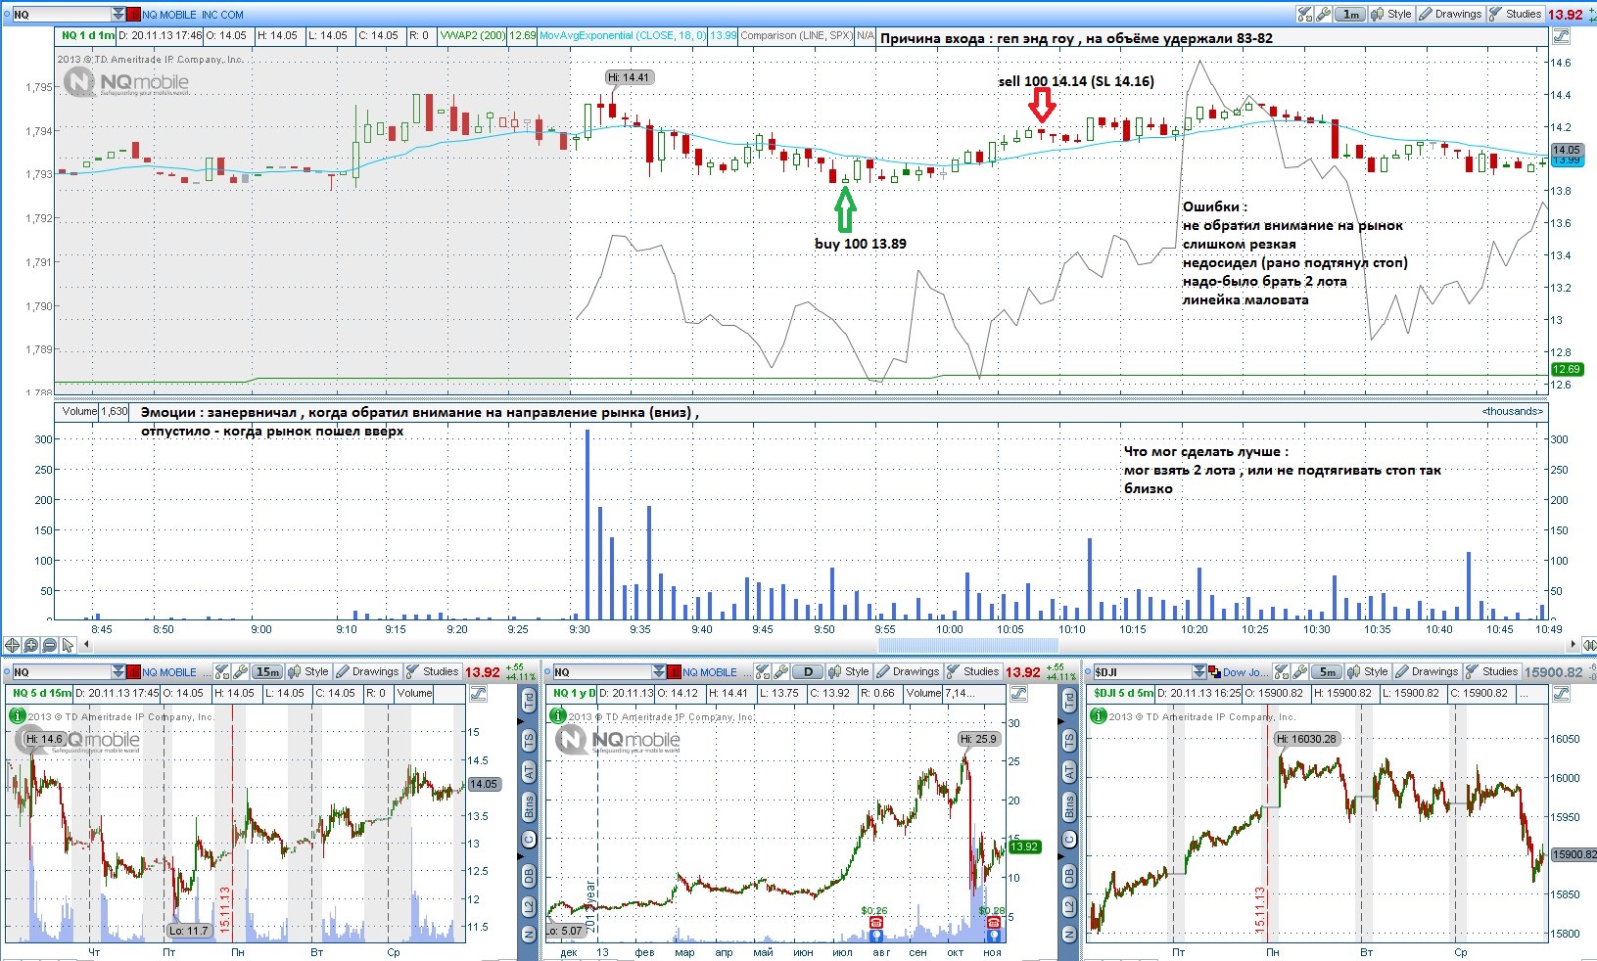The height and width of the screenshot is (961, 1597).
Task: Open the 5m timeframe selector on $DJI chart
Action: [x=1327, y=671]
